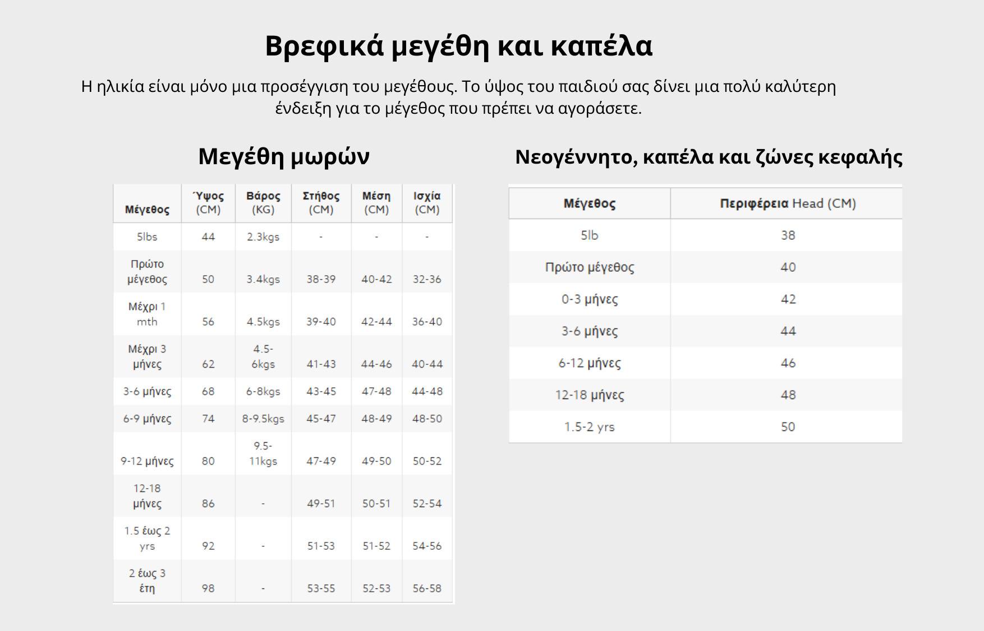
Task: Click 'Πρώτο μέγεθος' in the hats table
Action: [590, 267]
